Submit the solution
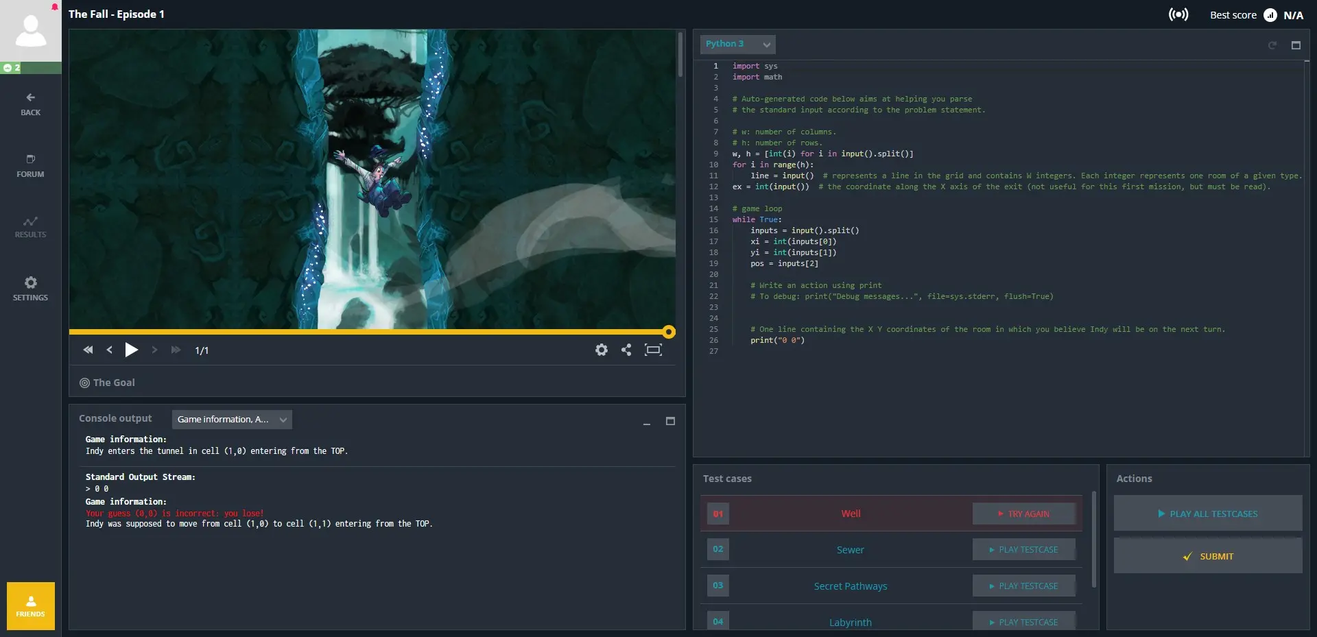This screenshot has width=1317, height=637. (1208, 556)
